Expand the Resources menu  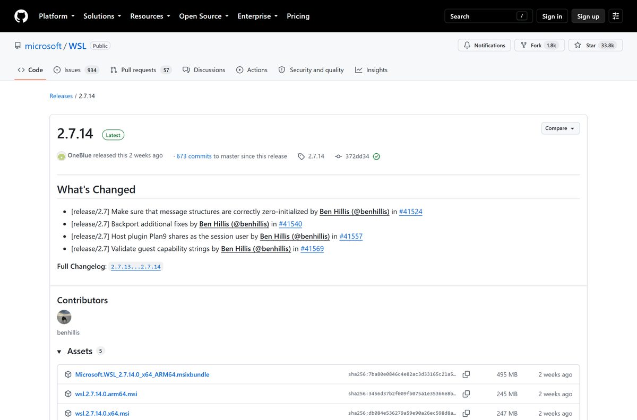point(150,16)
